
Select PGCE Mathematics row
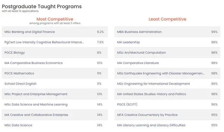(x=55, y=73)
